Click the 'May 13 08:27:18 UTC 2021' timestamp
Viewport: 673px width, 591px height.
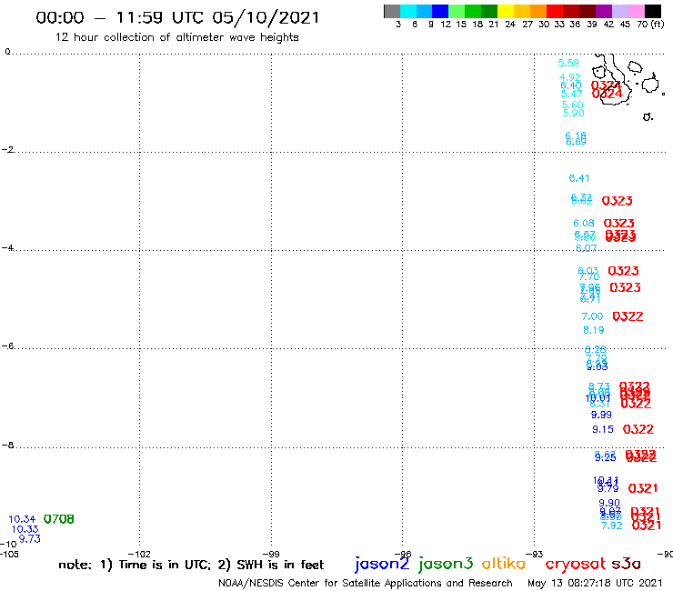(x=595, y=583)
